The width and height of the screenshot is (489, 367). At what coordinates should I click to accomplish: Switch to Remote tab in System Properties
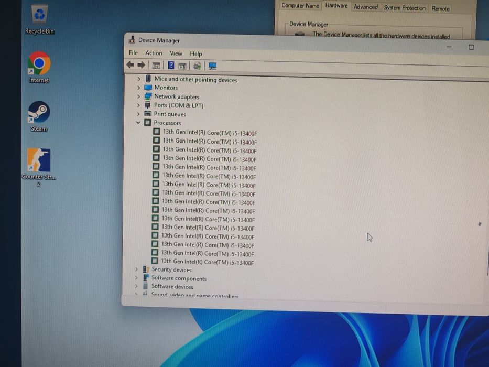[x=440, y=9]
